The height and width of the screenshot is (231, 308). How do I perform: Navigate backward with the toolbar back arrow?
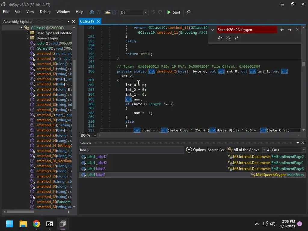pyautogui.click(x=92, y=12)
